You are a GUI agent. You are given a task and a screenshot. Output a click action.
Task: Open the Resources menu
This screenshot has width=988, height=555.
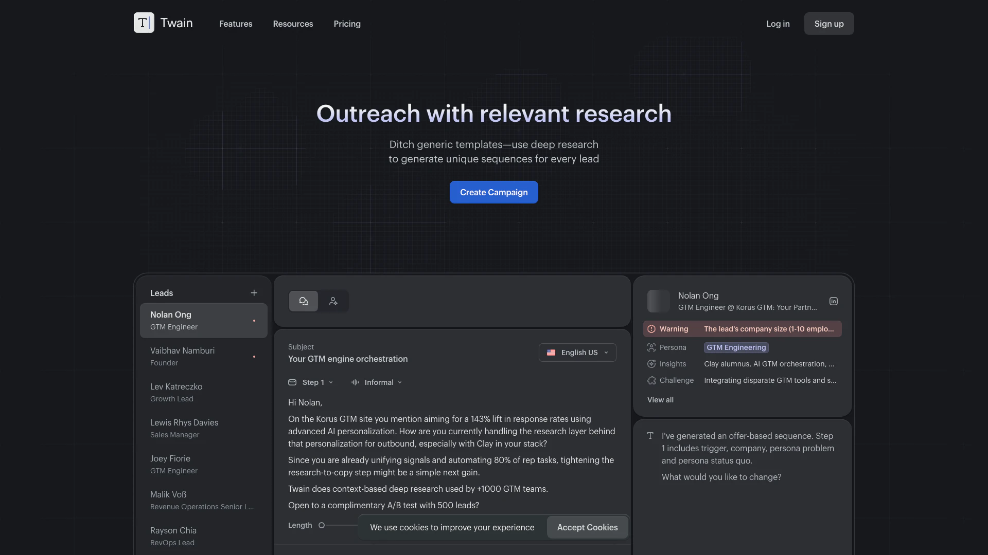click(x=293, y=24)
